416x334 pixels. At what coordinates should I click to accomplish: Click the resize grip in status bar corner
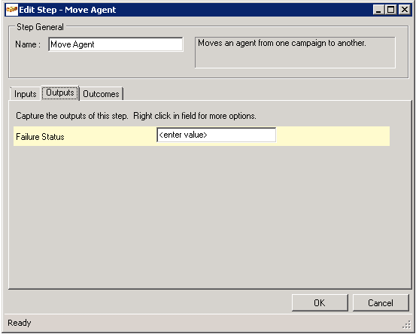tap(407, 325)
